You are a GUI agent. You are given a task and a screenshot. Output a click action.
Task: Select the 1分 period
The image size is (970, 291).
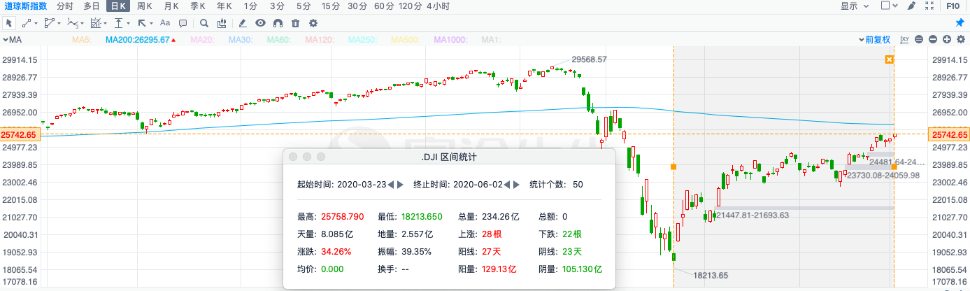tap(250, 6)
